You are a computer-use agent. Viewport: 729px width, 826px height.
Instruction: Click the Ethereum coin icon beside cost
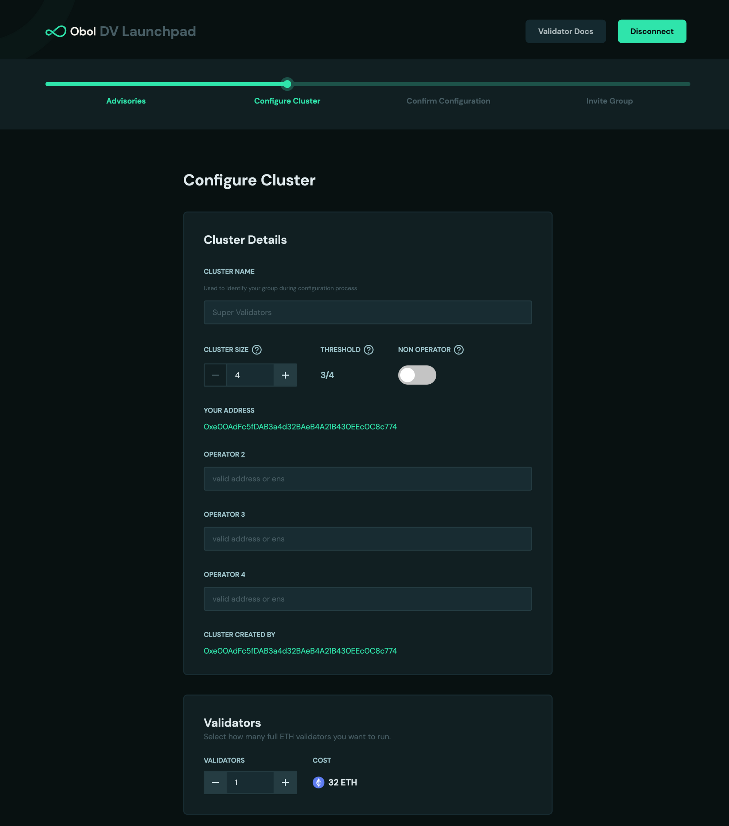click(318, 782)
